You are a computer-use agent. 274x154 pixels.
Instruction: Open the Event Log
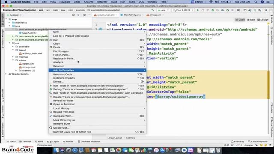237,142
